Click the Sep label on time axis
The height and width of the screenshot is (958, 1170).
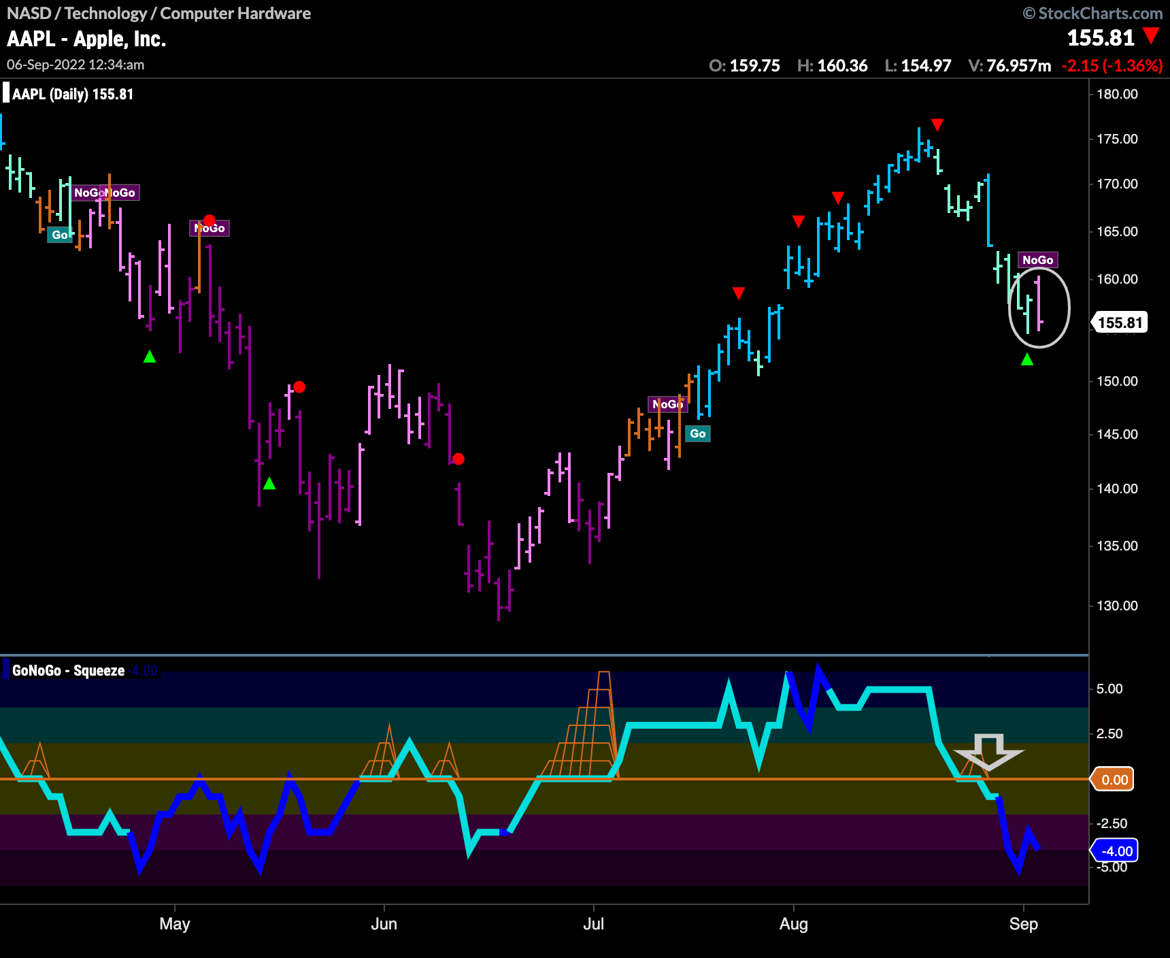coord(1024,924)
